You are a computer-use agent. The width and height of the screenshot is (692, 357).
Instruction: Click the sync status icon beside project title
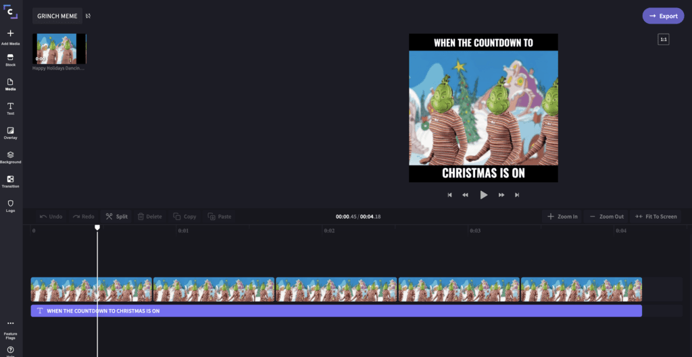[89, 16]
